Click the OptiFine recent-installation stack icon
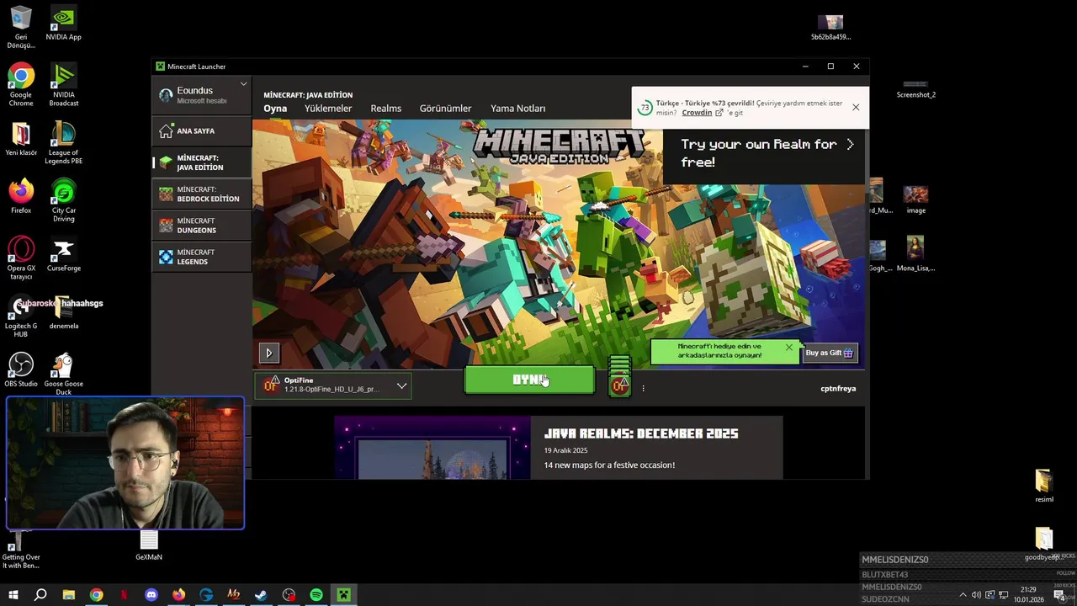The width and height of the screenshot is (1077, 606). 620,376
